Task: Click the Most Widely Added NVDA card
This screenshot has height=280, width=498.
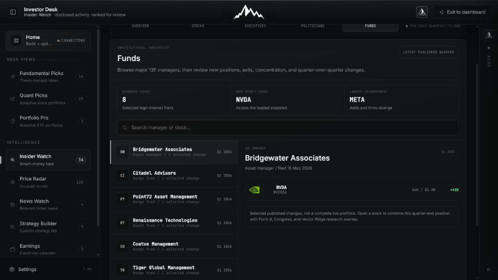Action: pos(288,101)
